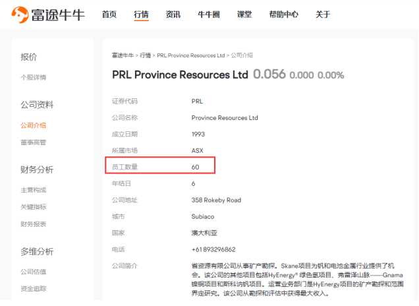The width and height of the screenshot is (419, 306).
Task: Open 个股详情 in sidebar
Action: tap(34, 78)
